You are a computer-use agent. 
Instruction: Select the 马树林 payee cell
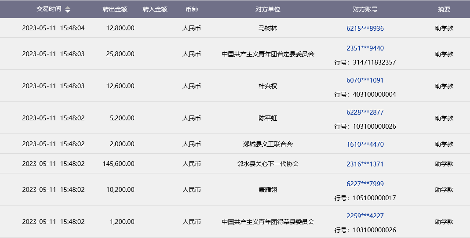(x=268, y=29)
